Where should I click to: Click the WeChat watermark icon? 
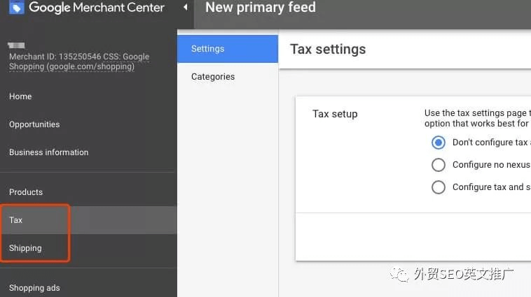(401, 275)
